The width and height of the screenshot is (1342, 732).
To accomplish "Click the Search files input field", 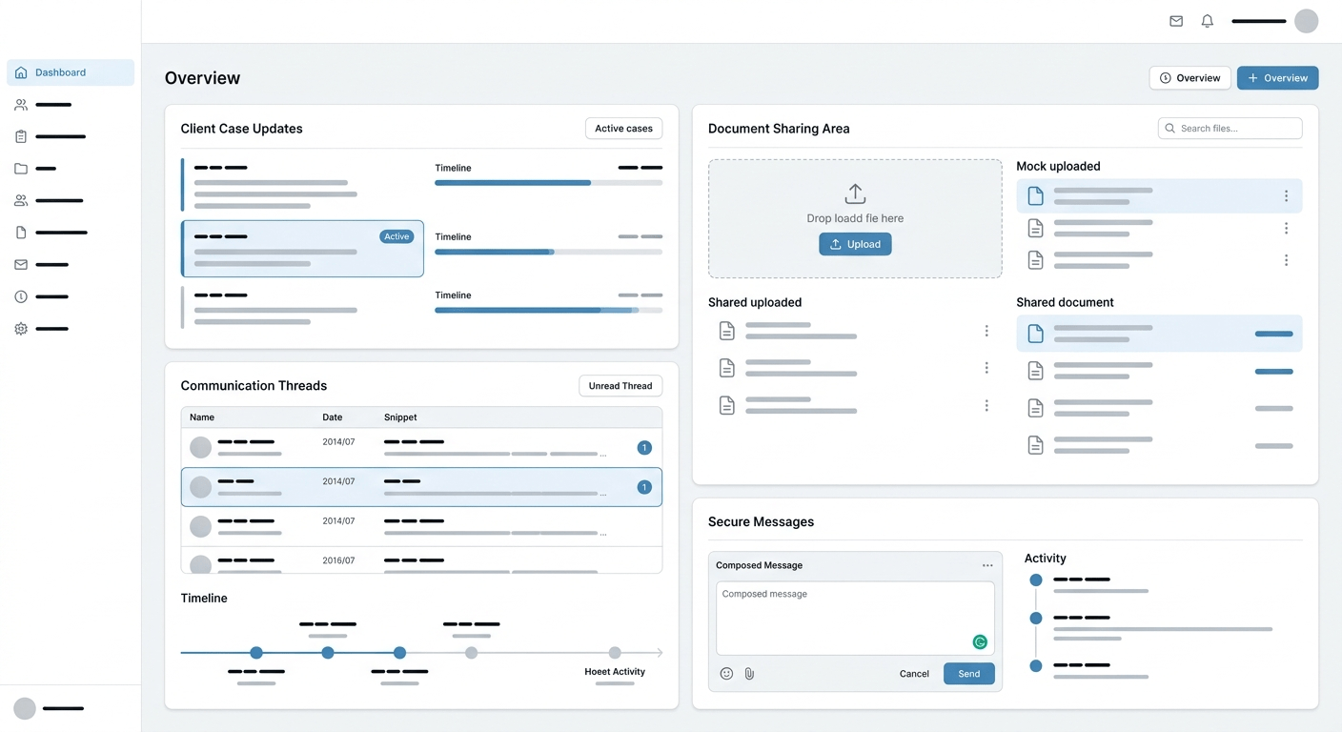I will [x=1230, y=129].
